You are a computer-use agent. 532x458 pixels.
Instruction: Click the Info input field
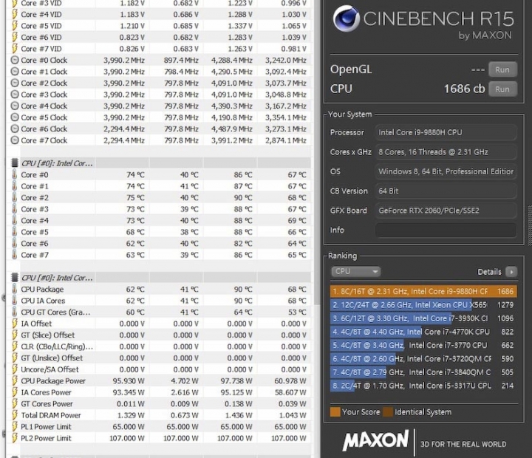coord(446,230)
